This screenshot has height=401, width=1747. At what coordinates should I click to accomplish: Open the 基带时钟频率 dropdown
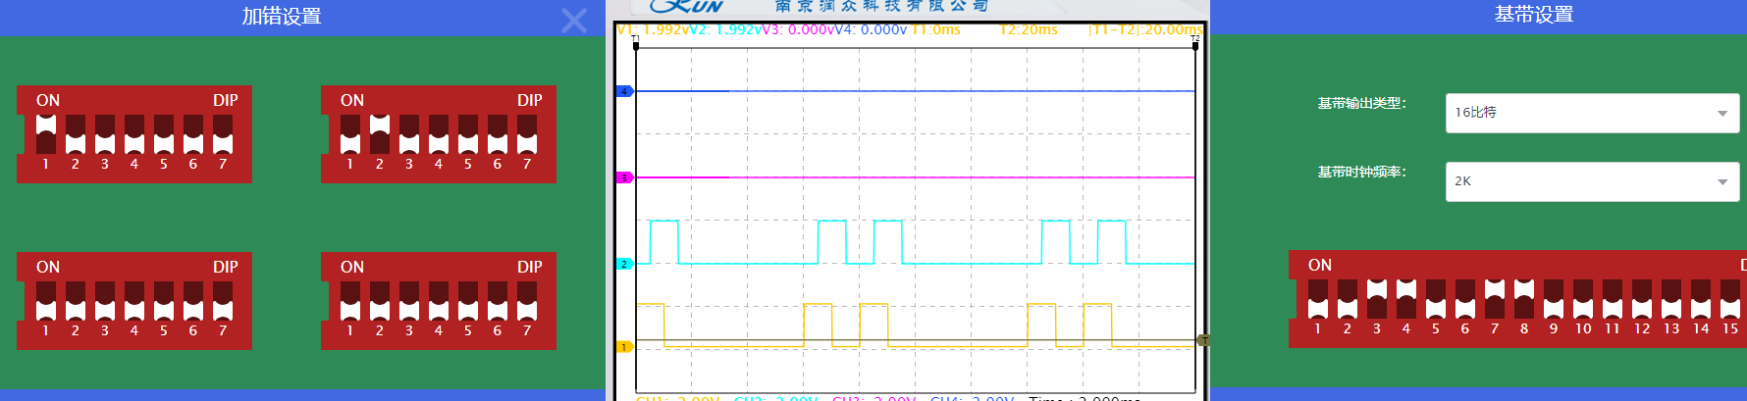[1591, 181]
